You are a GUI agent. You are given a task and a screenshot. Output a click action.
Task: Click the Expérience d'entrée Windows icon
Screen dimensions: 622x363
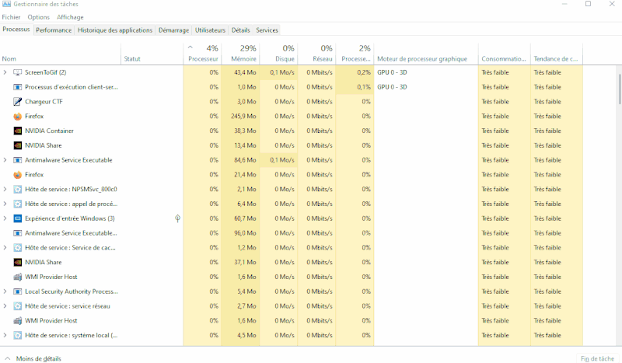(18, 218)
